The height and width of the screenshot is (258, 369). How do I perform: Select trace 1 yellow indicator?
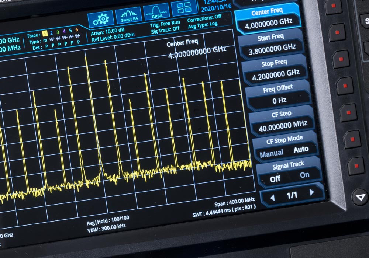45,34
